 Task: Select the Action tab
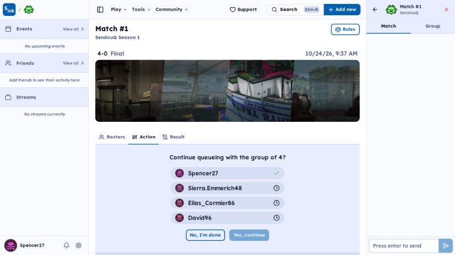[x=144, y=137]
